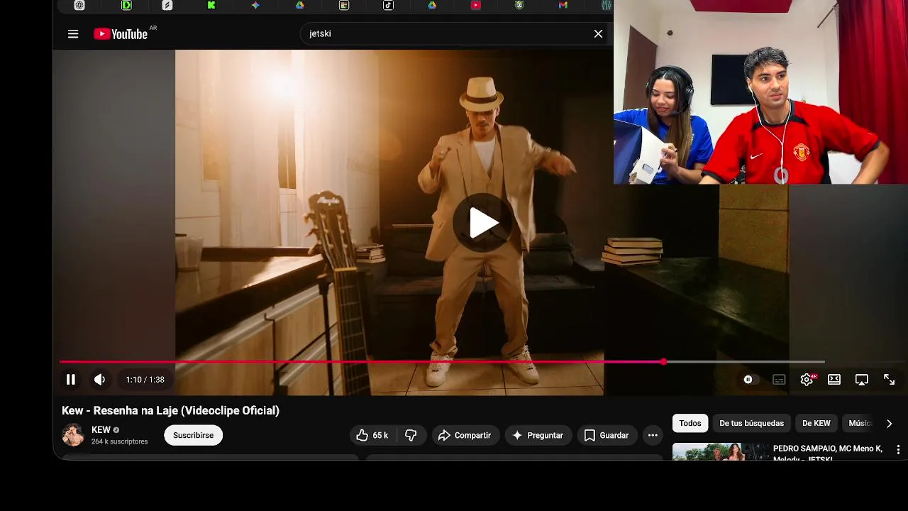The height and width of the screenshot is (511, 908).
Task: Open the Gemini sparkle browser tab
Action: click(x=255, y=5)
